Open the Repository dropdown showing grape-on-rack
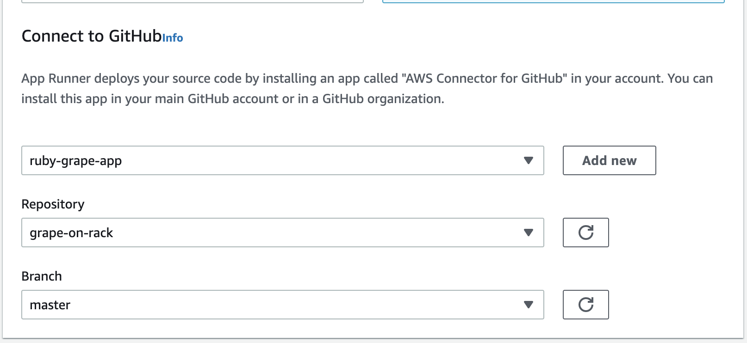 pyautogui.click(x=283, y=233)
